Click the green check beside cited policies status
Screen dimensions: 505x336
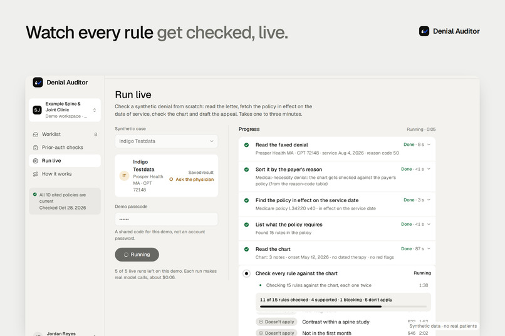[x=35, y=195]
